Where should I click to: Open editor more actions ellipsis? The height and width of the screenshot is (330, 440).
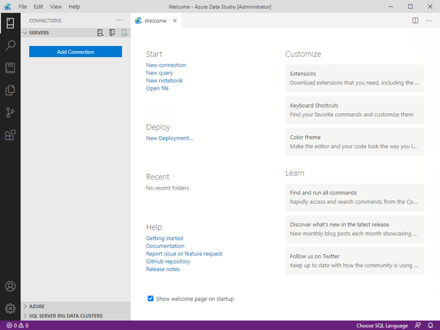pos(429,21)
